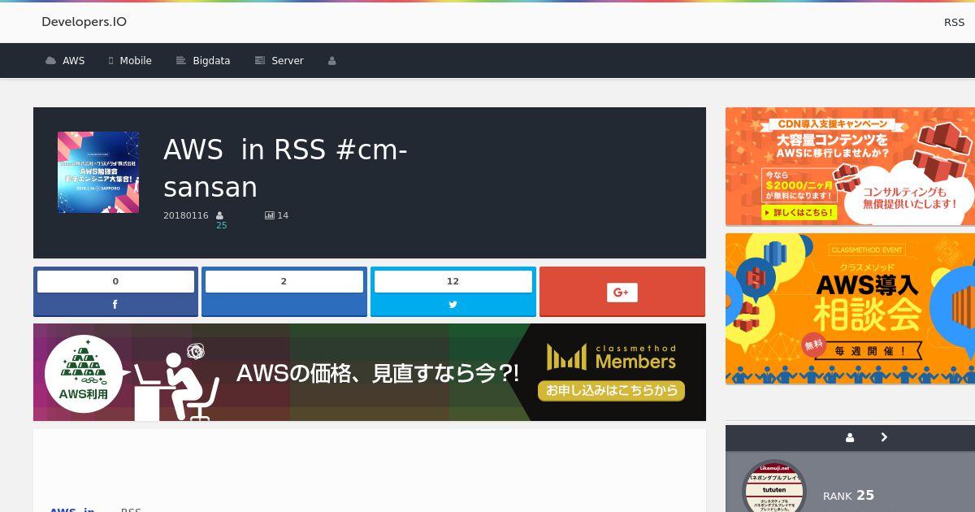975x512 pixels.
Task: Share article on Google Plus
Action: [x=622, y=292]
